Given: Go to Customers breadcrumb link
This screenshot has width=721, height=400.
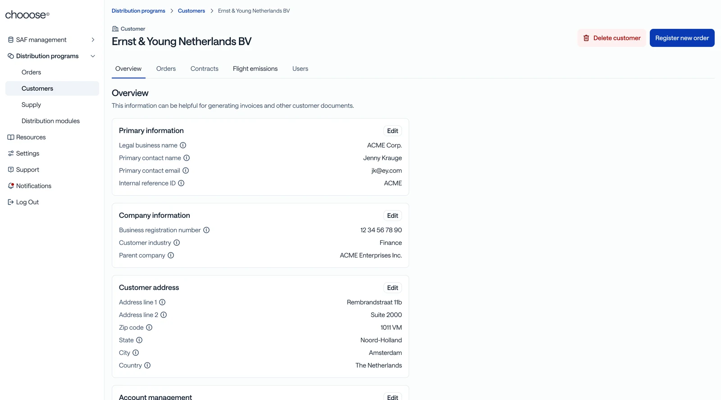Looking at the screenshot, I should coord(192,11).
